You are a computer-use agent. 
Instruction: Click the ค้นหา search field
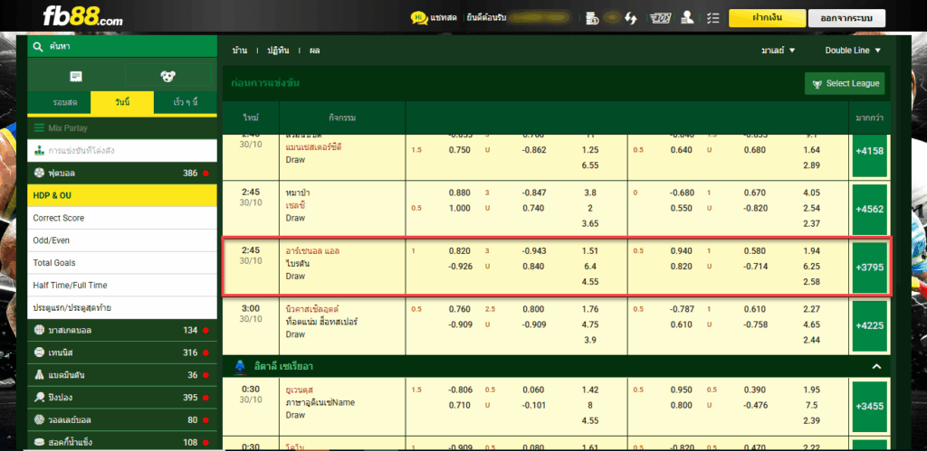coord(122,47)
